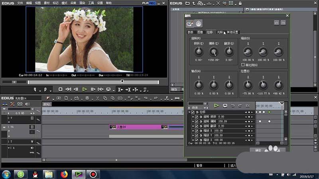
Task: Click the fast forward button in preview controls
Action: click(x=100, y=89)
